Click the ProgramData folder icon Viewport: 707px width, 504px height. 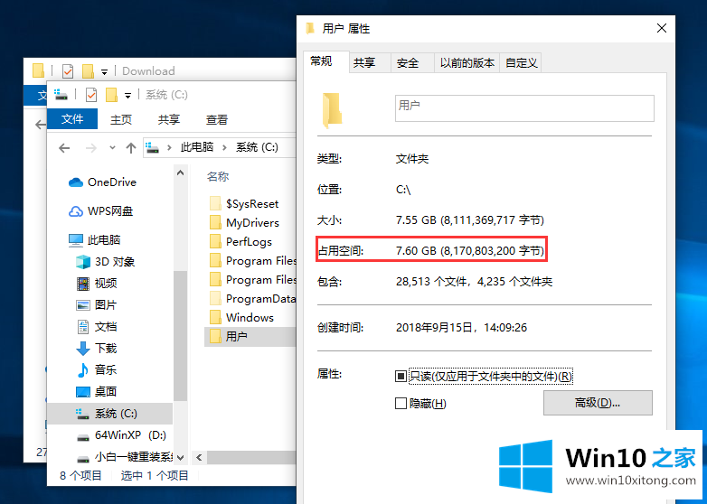(215, 298)
